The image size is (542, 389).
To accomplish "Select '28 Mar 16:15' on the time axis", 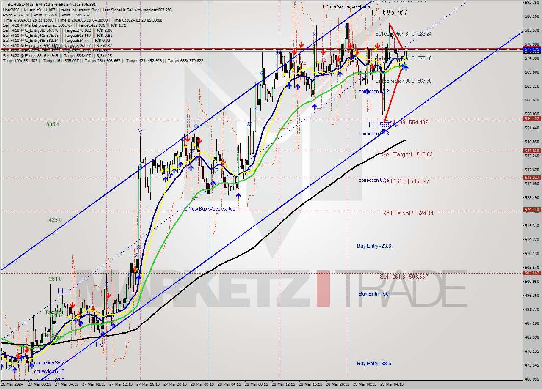I will coord(311,385).
